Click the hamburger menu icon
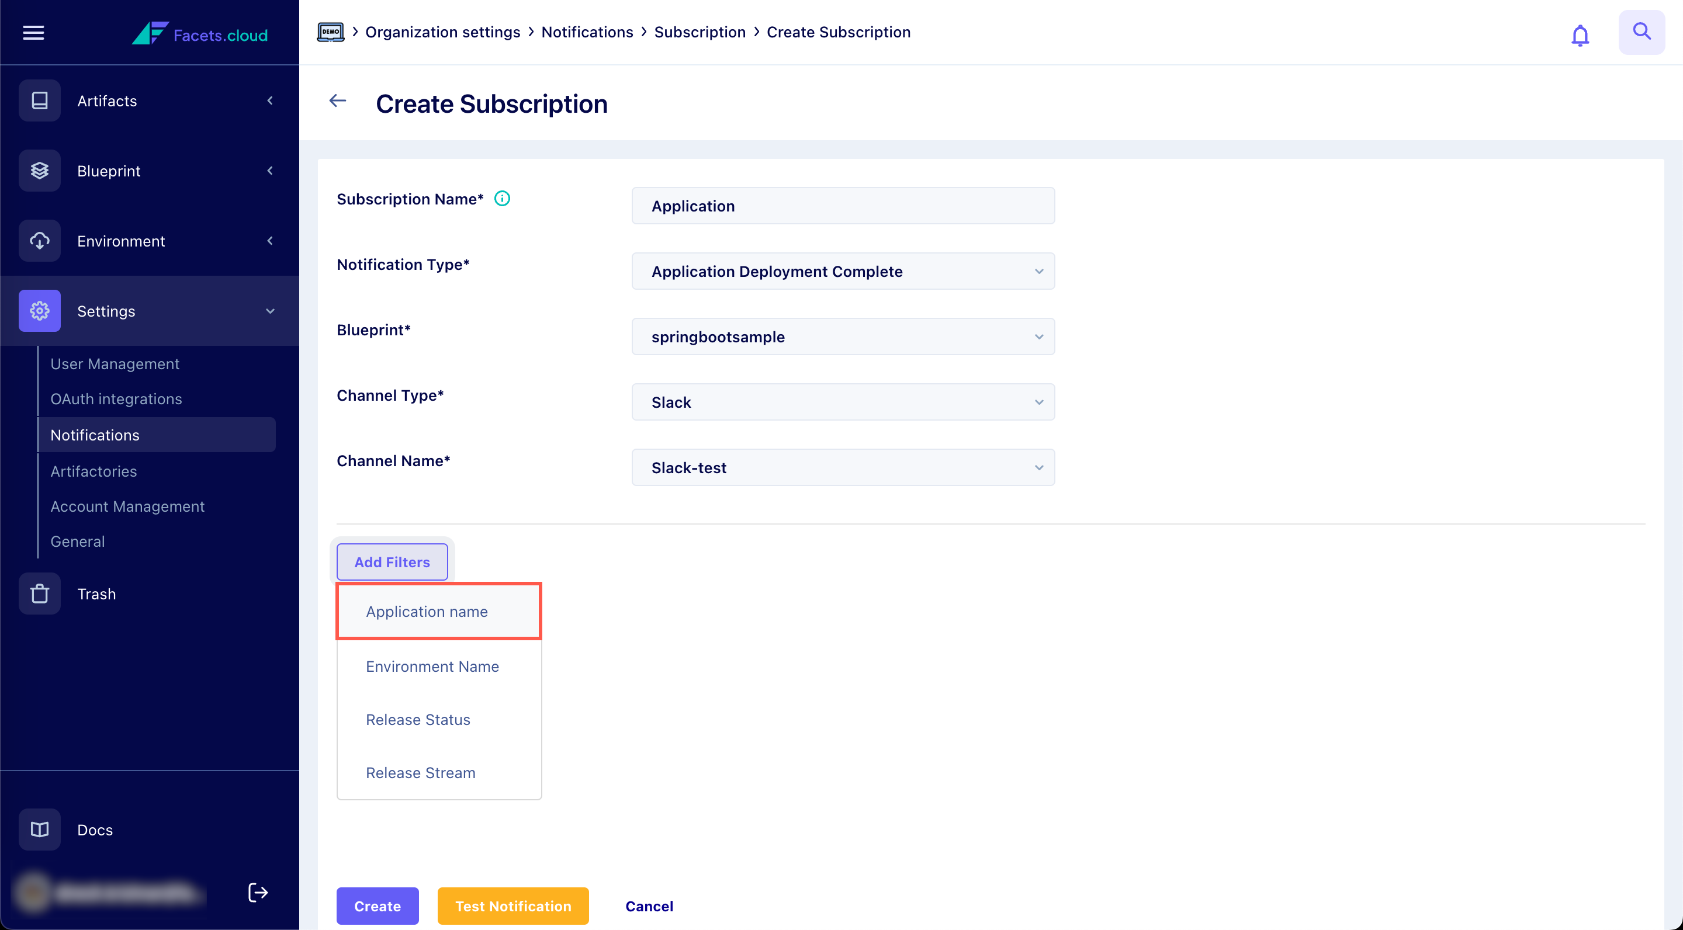The image size is (1683, 930). coord(33,33)
